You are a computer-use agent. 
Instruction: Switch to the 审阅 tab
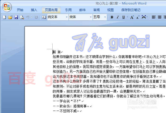pyautogui.click(x=96, y=10)
